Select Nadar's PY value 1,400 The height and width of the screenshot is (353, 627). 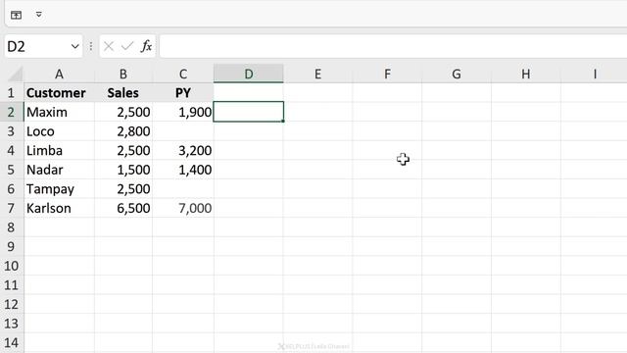(x=183, y=170)
